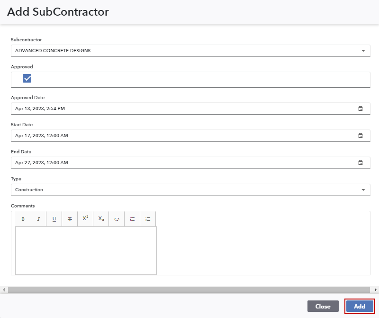The image size is (379, 318).
Task: Click the End Date field value
Action: click(x=42, y=163)
